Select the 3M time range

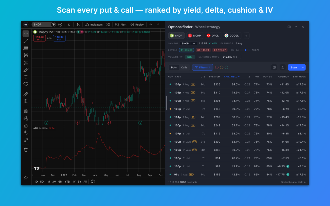[54, 182]
